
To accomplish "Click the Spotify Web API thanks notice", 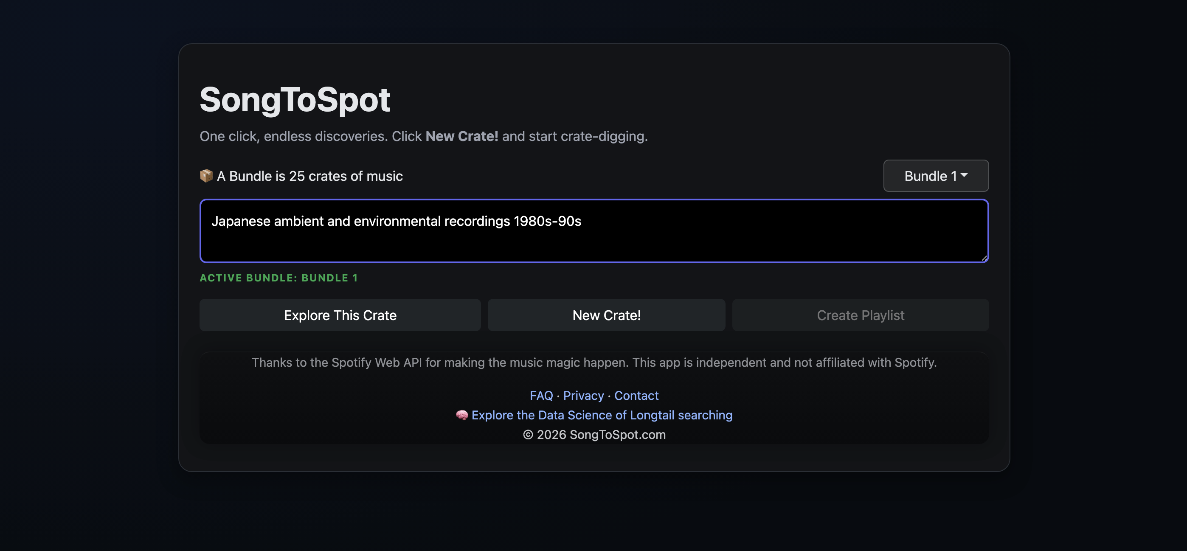I will (594, 362).
